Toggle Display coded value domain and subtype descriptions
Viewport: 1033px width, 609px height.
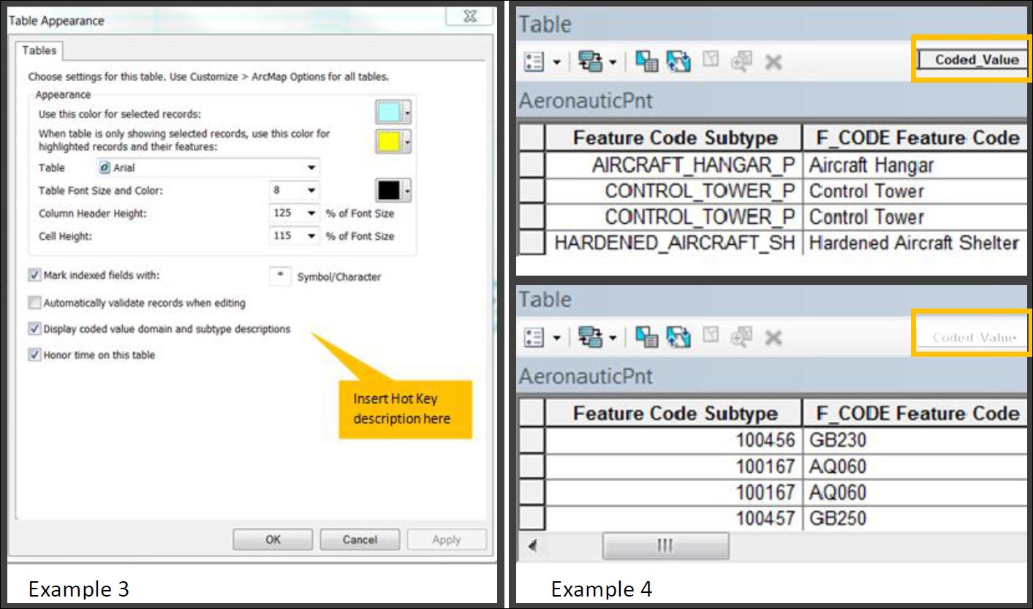(x=34, y=329)
